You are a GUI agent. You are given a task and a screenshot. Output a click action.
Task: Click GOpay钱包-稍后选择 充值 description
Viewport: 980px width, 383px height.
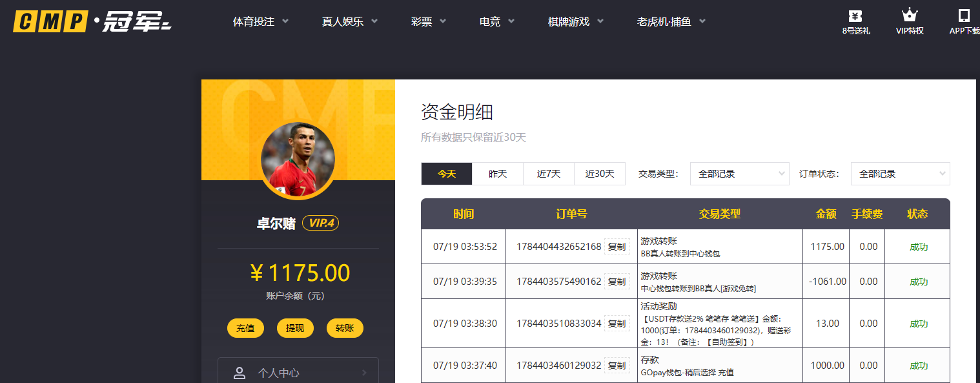[687, 373]
